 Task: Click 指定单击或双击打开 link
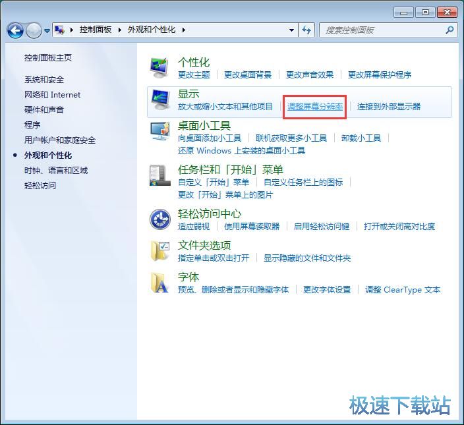click(x=214, y=258)
